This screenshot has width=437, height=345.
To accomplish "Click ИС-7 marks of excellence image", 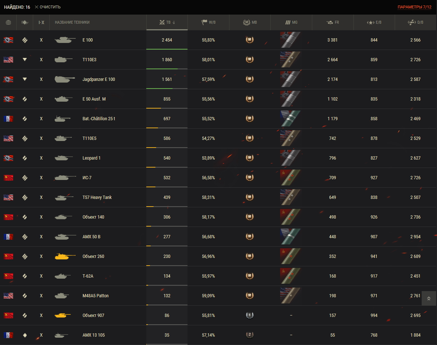I will coord(290,178).
